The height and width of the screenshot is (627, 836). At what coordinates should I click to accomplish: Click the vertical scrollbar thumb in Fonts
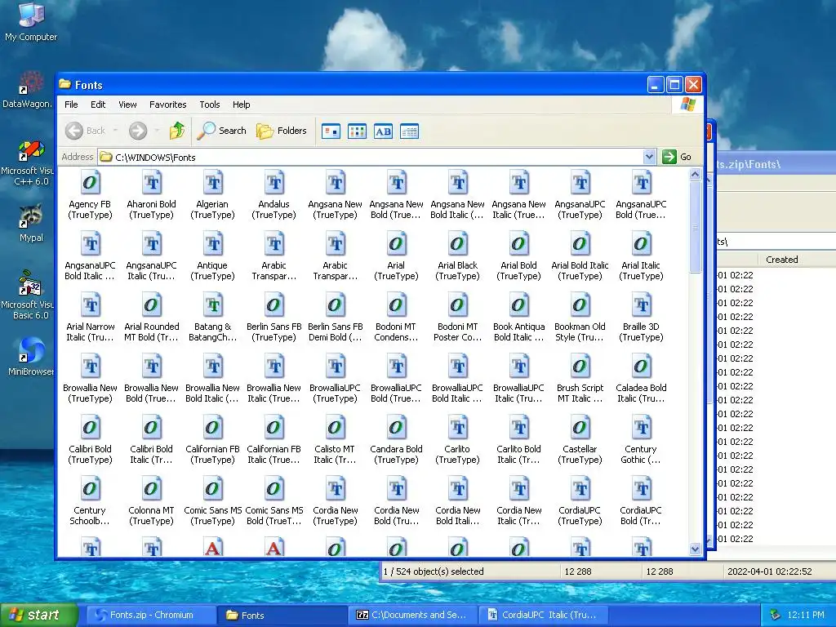(x=695, y=227)
